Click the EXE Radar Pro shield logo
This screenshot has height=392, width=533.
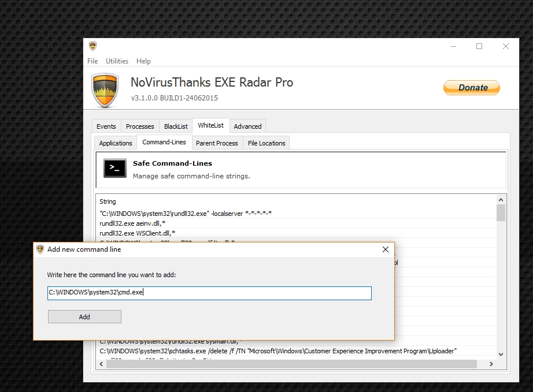point(105,90)
